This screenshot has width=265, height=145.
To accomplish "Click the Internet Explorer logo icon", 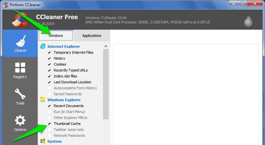I will pos(43,46).
